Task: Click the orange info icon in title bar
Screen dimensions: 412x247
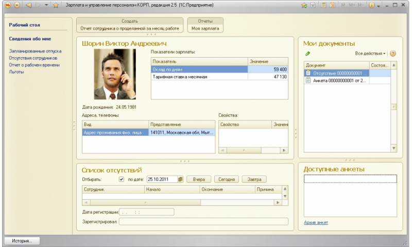Action: (x=371, y=5)
